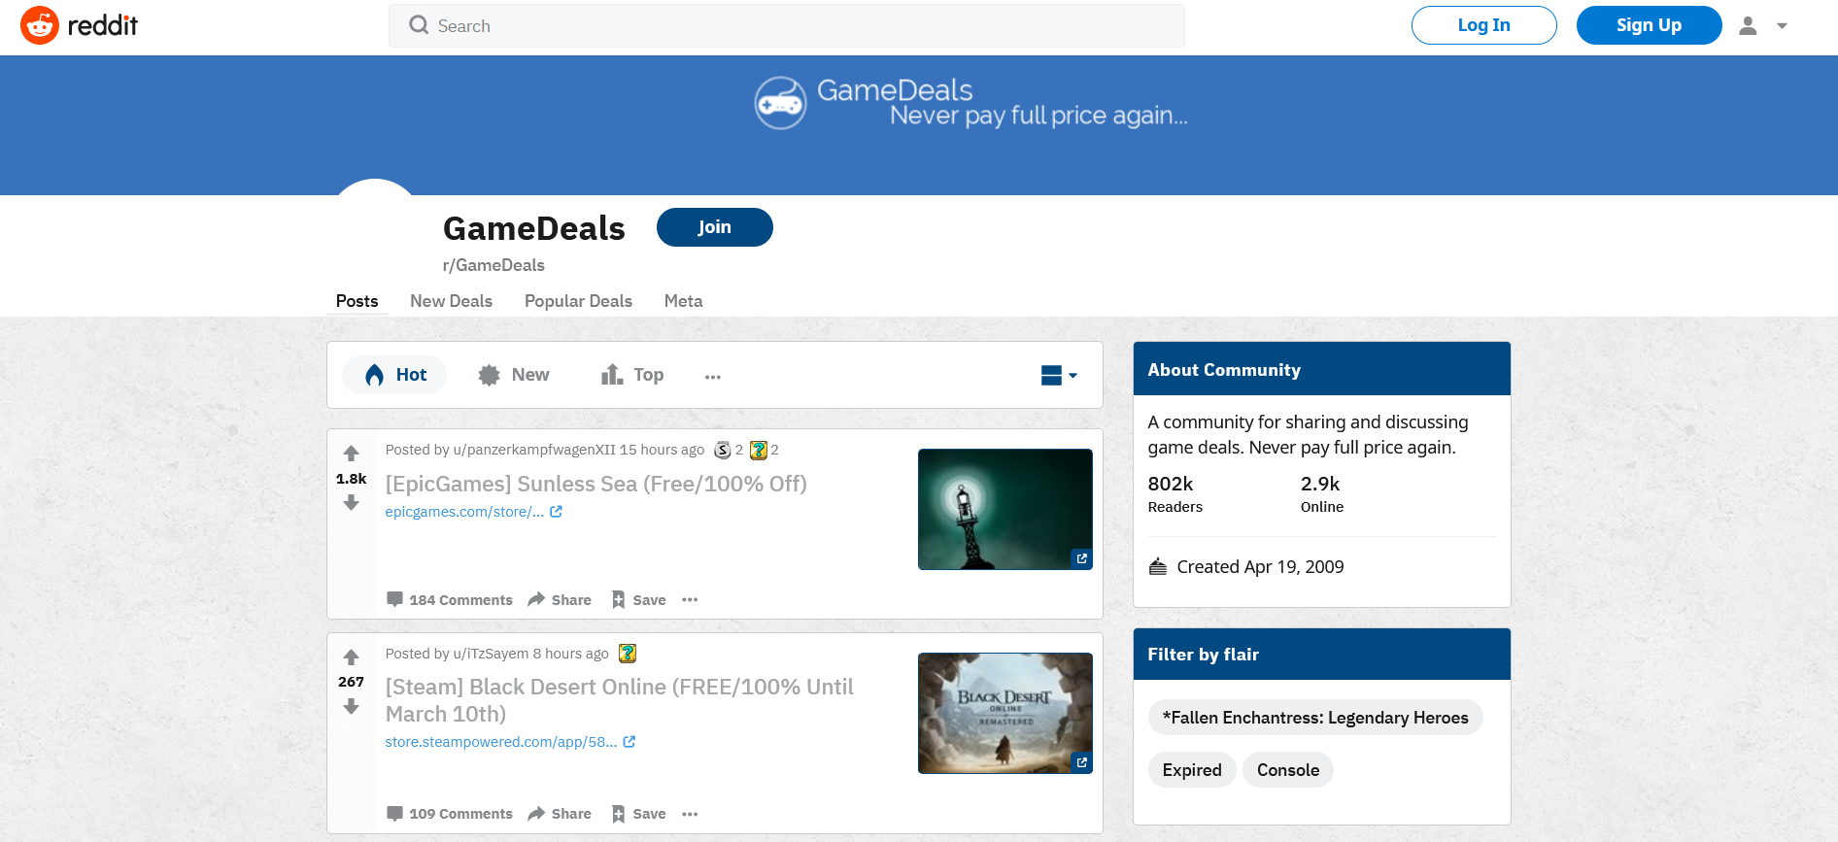Open 184 Comments on Sunless Sea post

[x=449, y=600]
